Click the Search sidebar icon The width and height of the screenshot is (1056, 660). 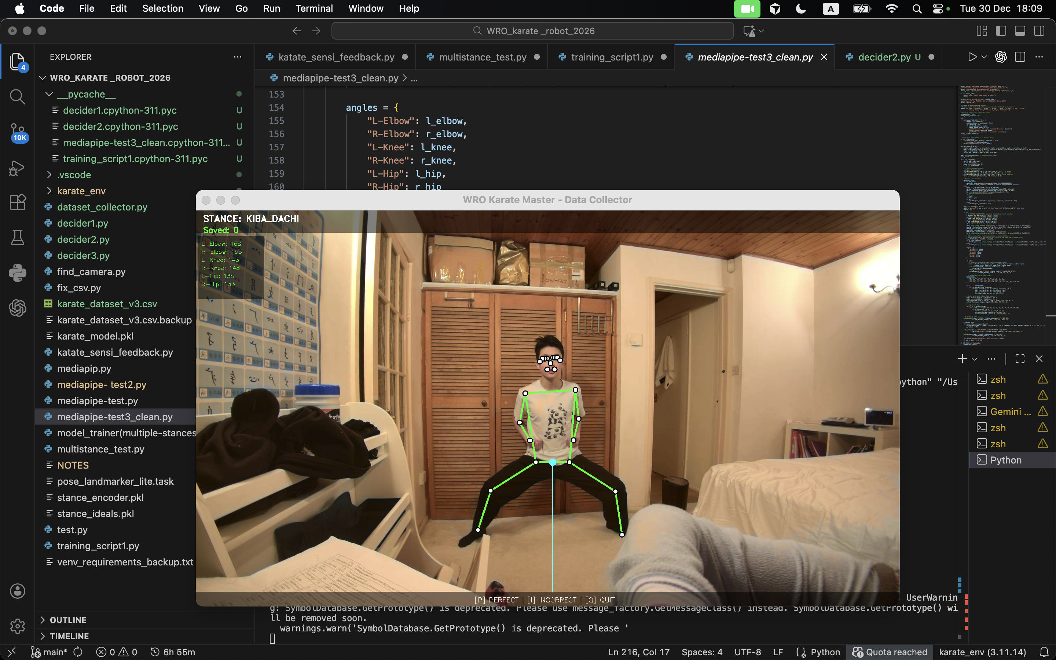[x=18, y=96]
